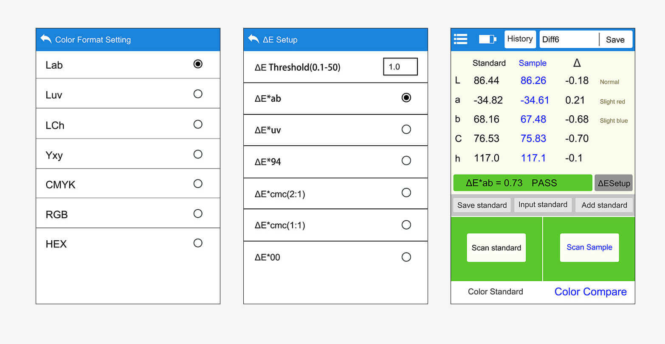
Task: Click the "Slight red" note
Action: click(612, 102)
